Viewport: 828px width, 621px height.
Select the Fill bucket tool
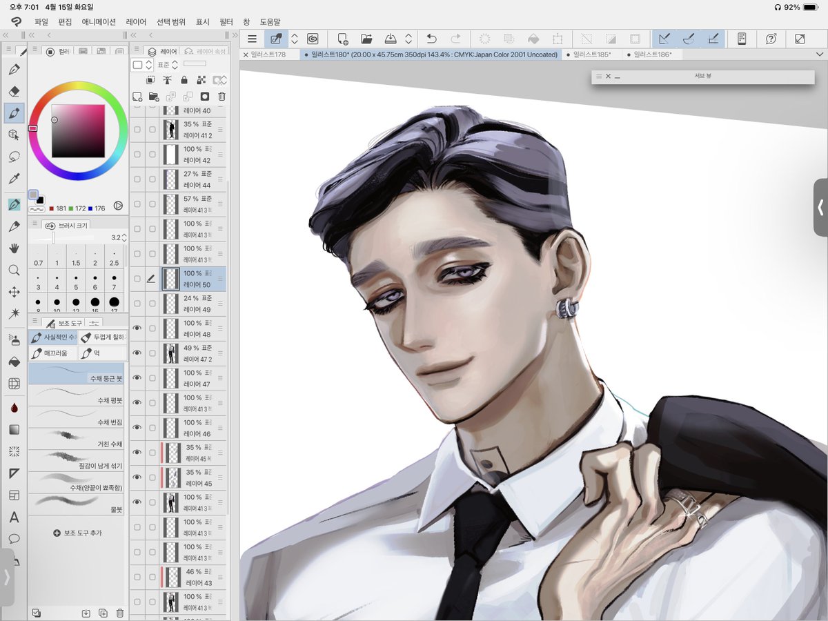pyautogui.click(x=14, y=362)
